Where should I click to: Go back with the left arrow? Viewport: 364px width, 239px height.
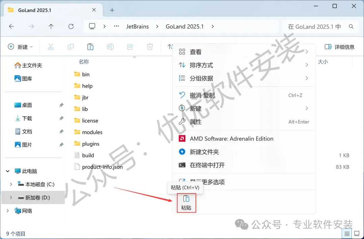click(11, 27)
